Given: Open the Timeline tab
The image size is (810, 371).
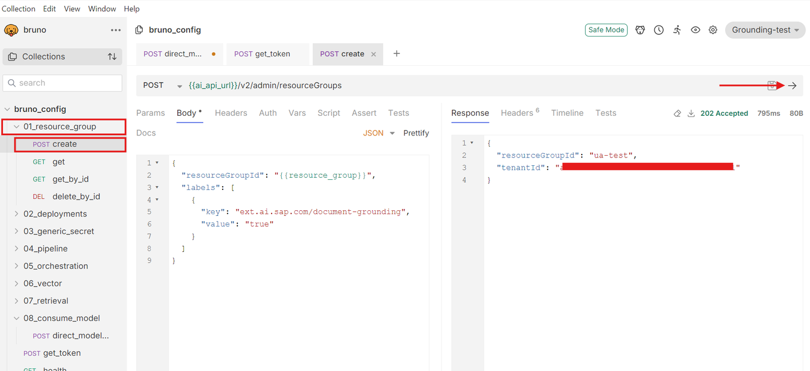Looking at the screenshot, I should click(x=568, y=113).
